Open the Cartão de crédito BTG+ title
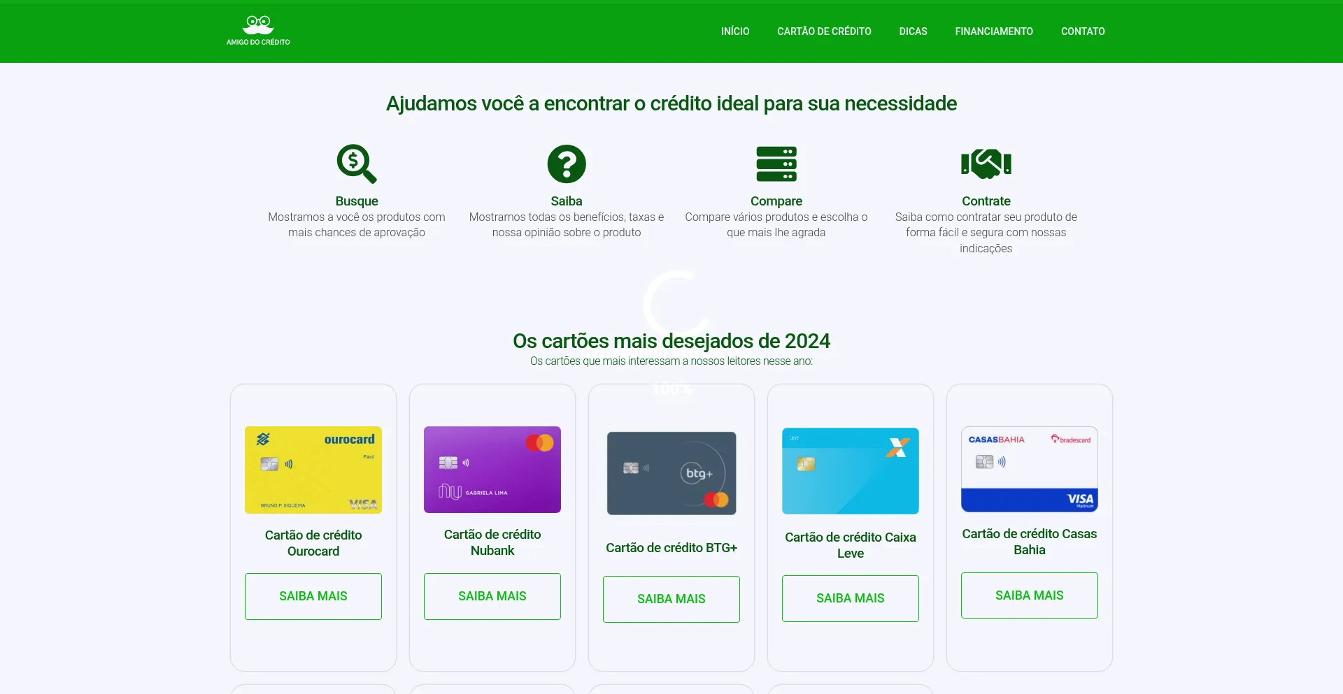This screenshot has height=694, width=1343. 671,548
